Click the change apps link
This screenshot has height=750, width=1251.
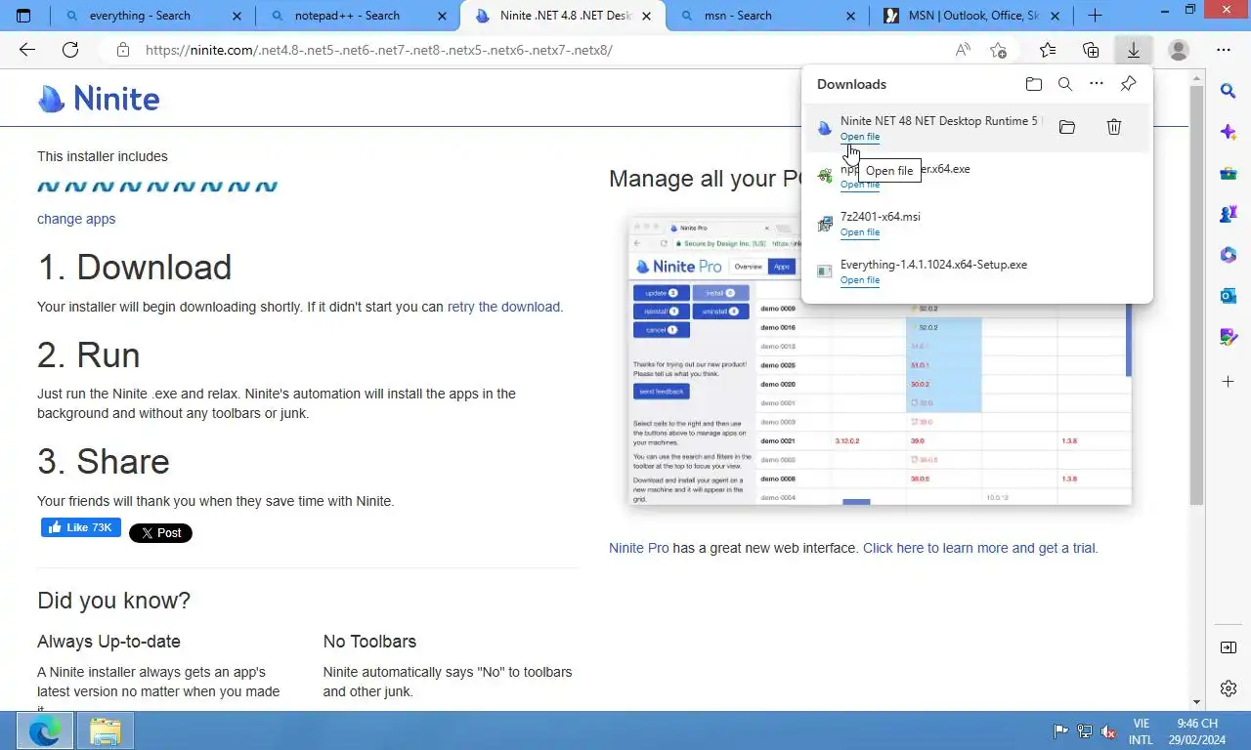pos(76,219)
